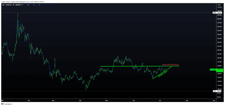
Task: Select the NECKLINE RESISTANCE red text label
Action: [170, 65]
